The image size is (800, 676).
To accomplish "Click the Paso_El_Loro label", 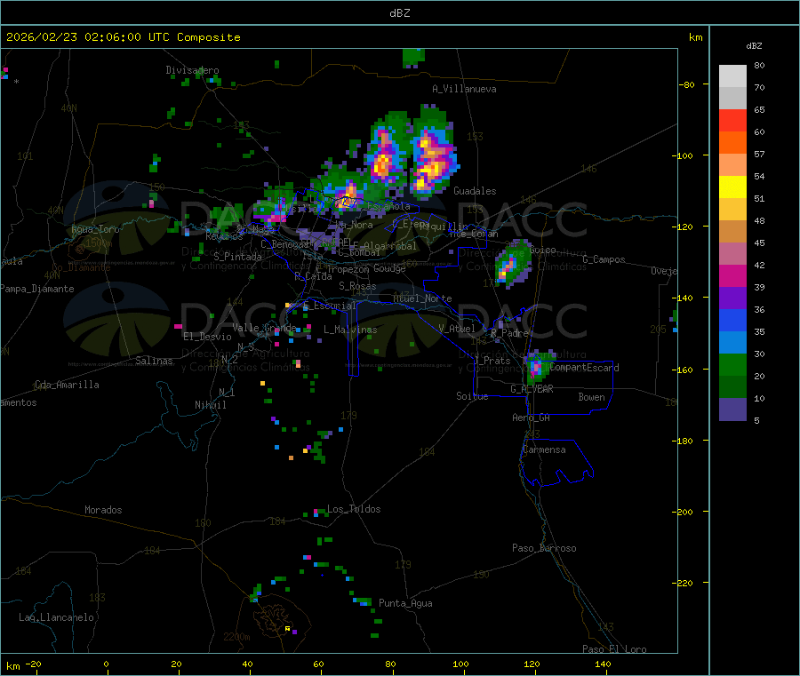I will click(x=614, y=649).
